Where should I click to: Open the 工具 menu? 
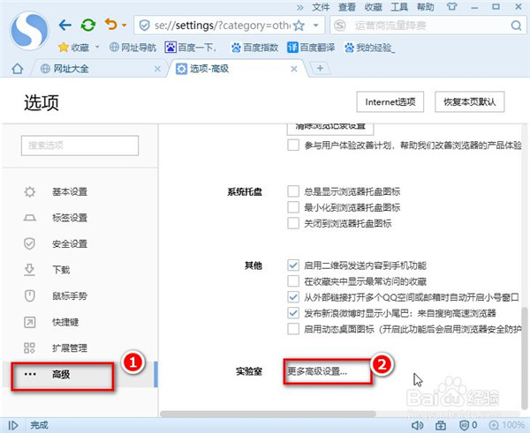[x=399, y=6]
